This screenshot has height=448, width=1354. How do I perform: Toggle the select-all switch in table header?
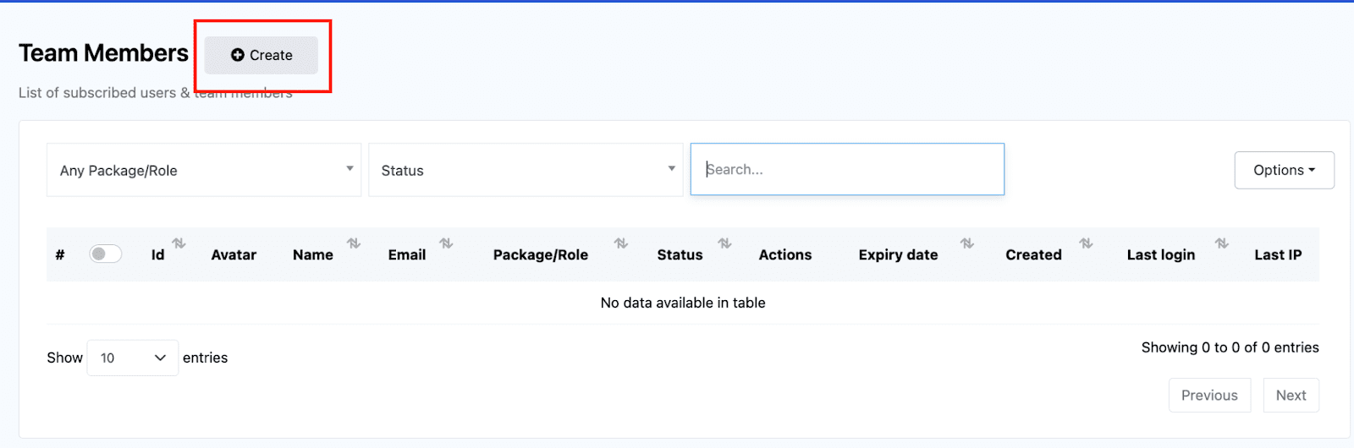[106, 254]
